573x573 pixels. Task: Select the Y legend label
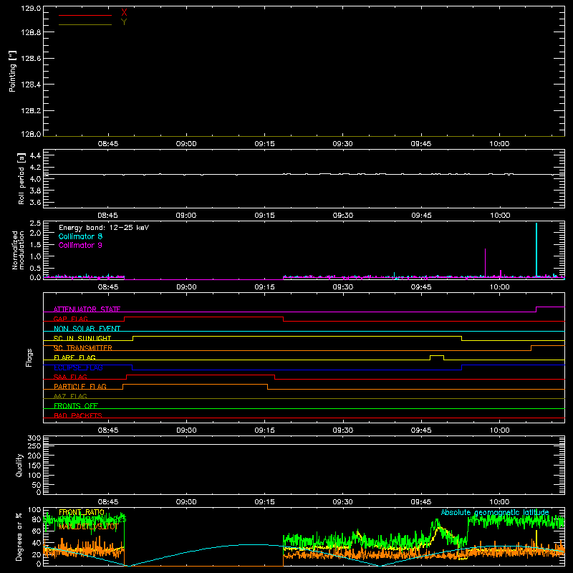click(124, 22)
